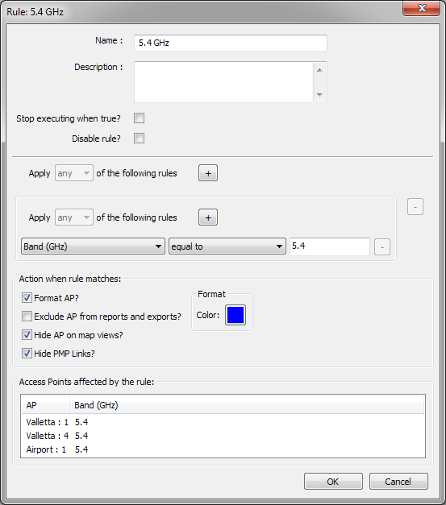The height and width of the screenshot is (505, 446).
Task: Open the top Apply any dropdown
Action: coord(74,173)
